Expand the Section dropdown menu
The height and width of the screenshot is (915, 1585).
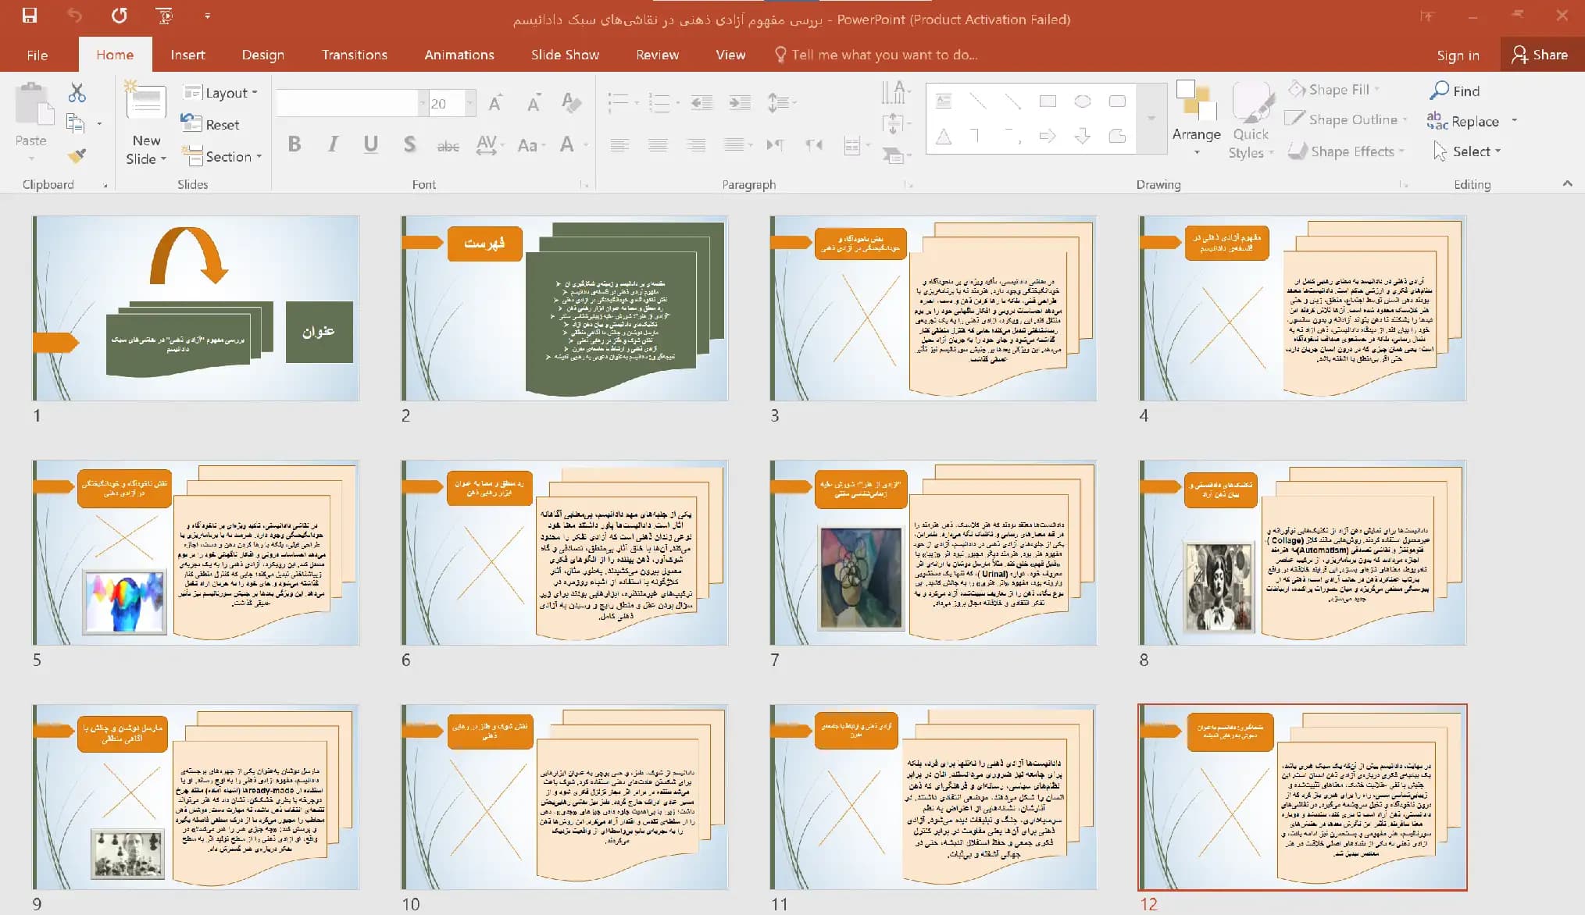click(223, 156)
